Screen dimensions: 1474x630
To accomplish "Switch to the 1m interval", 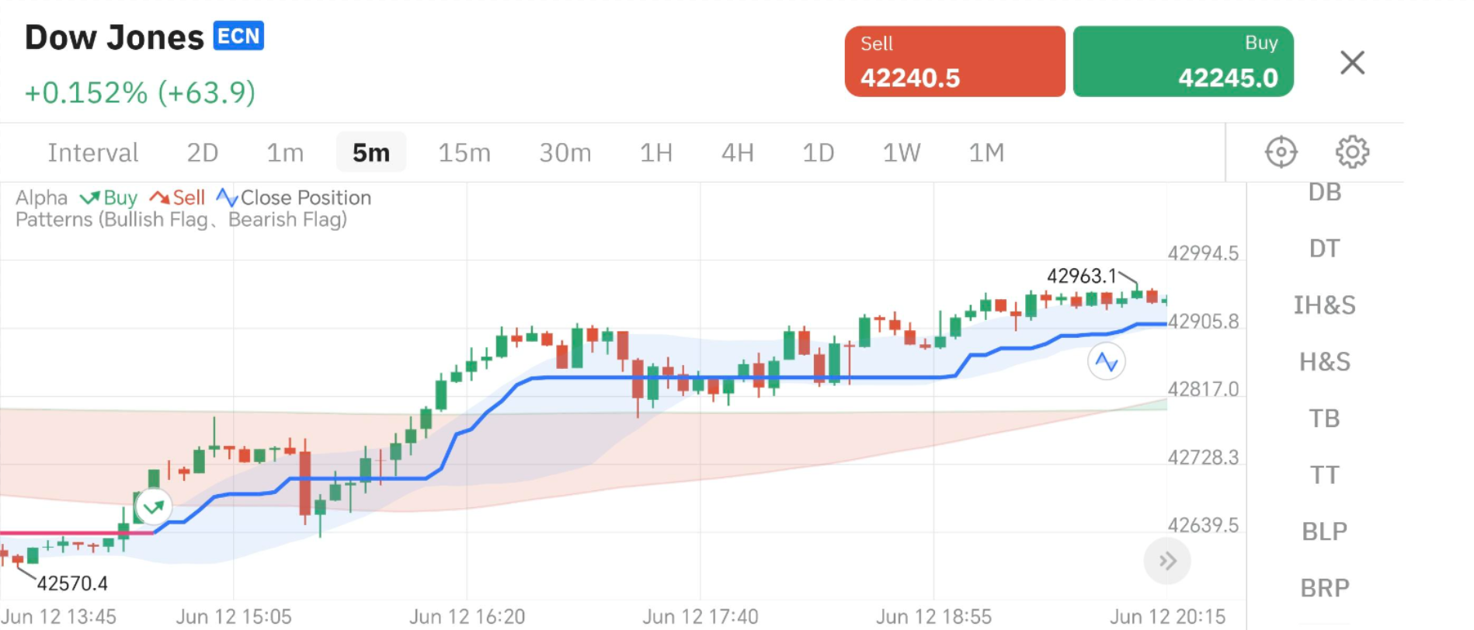I will pyautogui.click(x=285, y=153).
